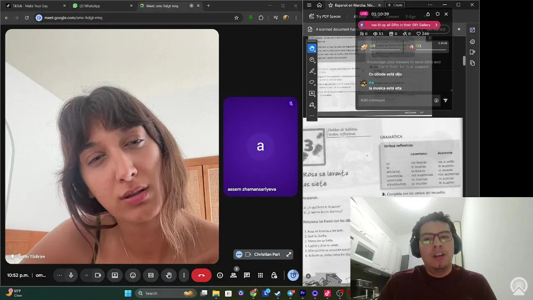Expand the Gift Gallery banner arrow

click(x=436, y=25)
